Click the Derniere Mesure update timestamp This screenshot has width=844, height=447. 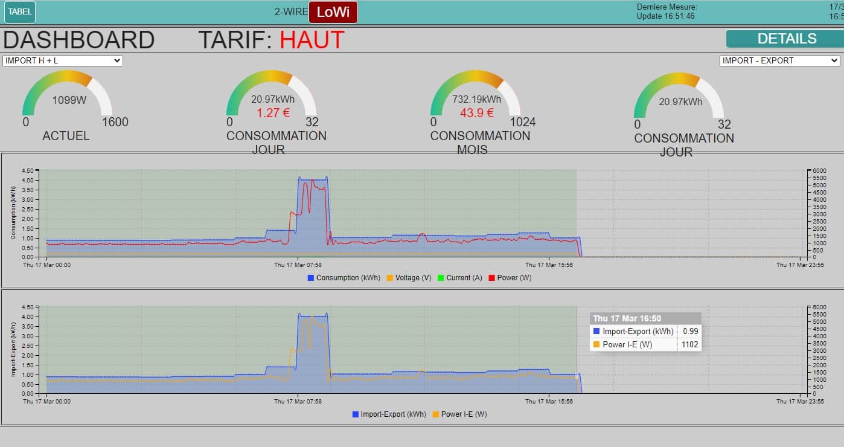tap(667, 11)
